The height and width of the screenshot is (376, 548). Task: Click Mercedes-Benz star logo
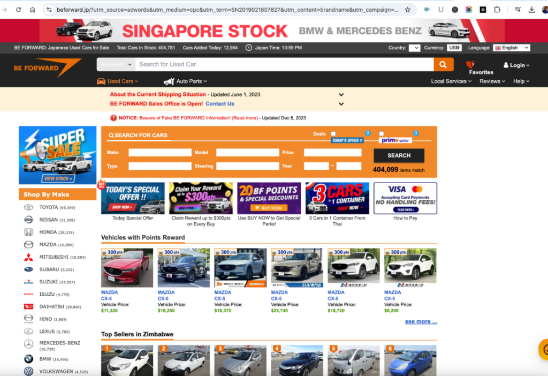(28, 344)
